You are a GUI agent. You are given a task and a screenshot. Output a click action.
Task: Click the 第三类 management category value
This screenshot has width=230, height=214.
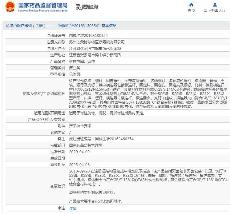pos(75,68)
